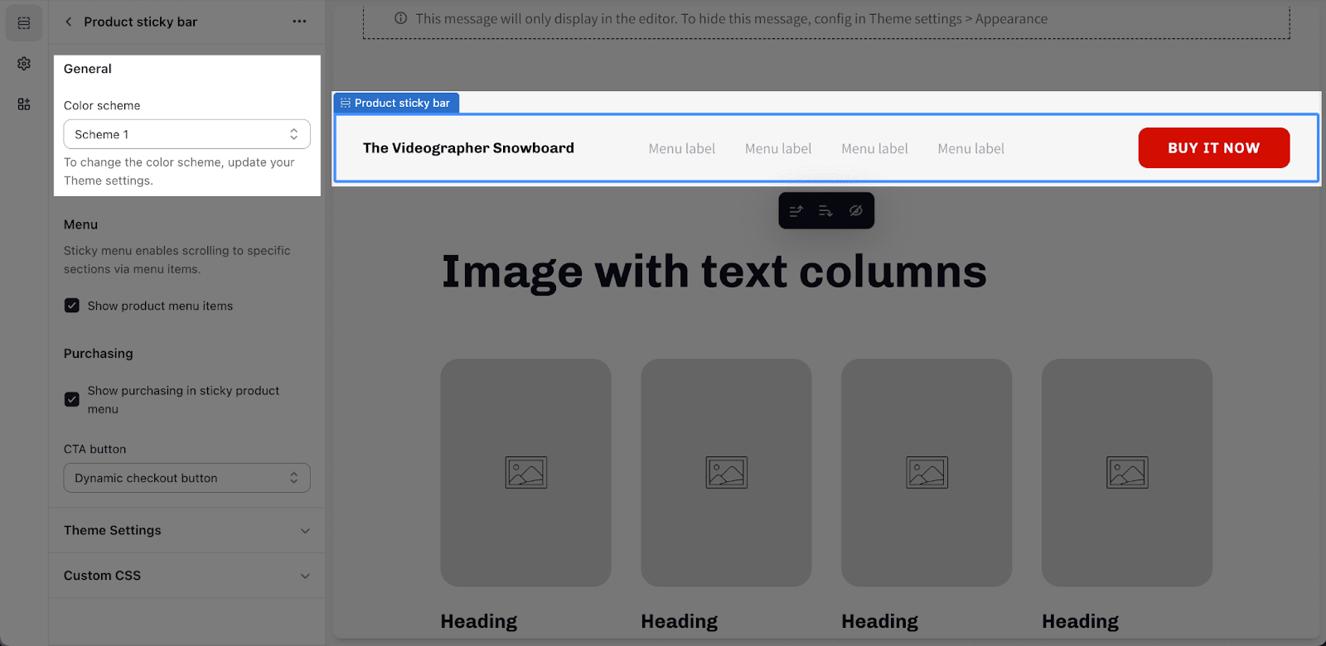The image size is (1326, 646).
Task: Click the second Menu label link
Action: point(778,149)
